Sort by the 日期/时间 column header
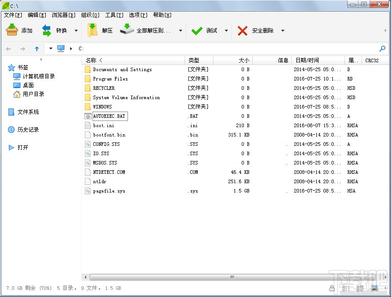Viewport: 391px width, 297px height. coord(318,60)
